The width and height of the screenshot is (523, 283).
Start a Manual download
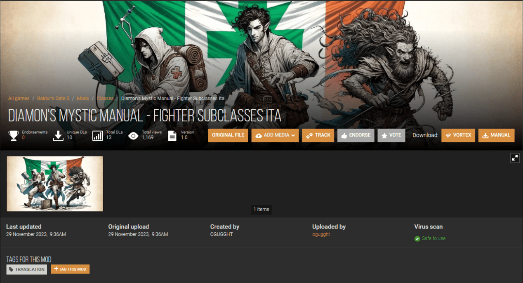(x=497, y=135)
